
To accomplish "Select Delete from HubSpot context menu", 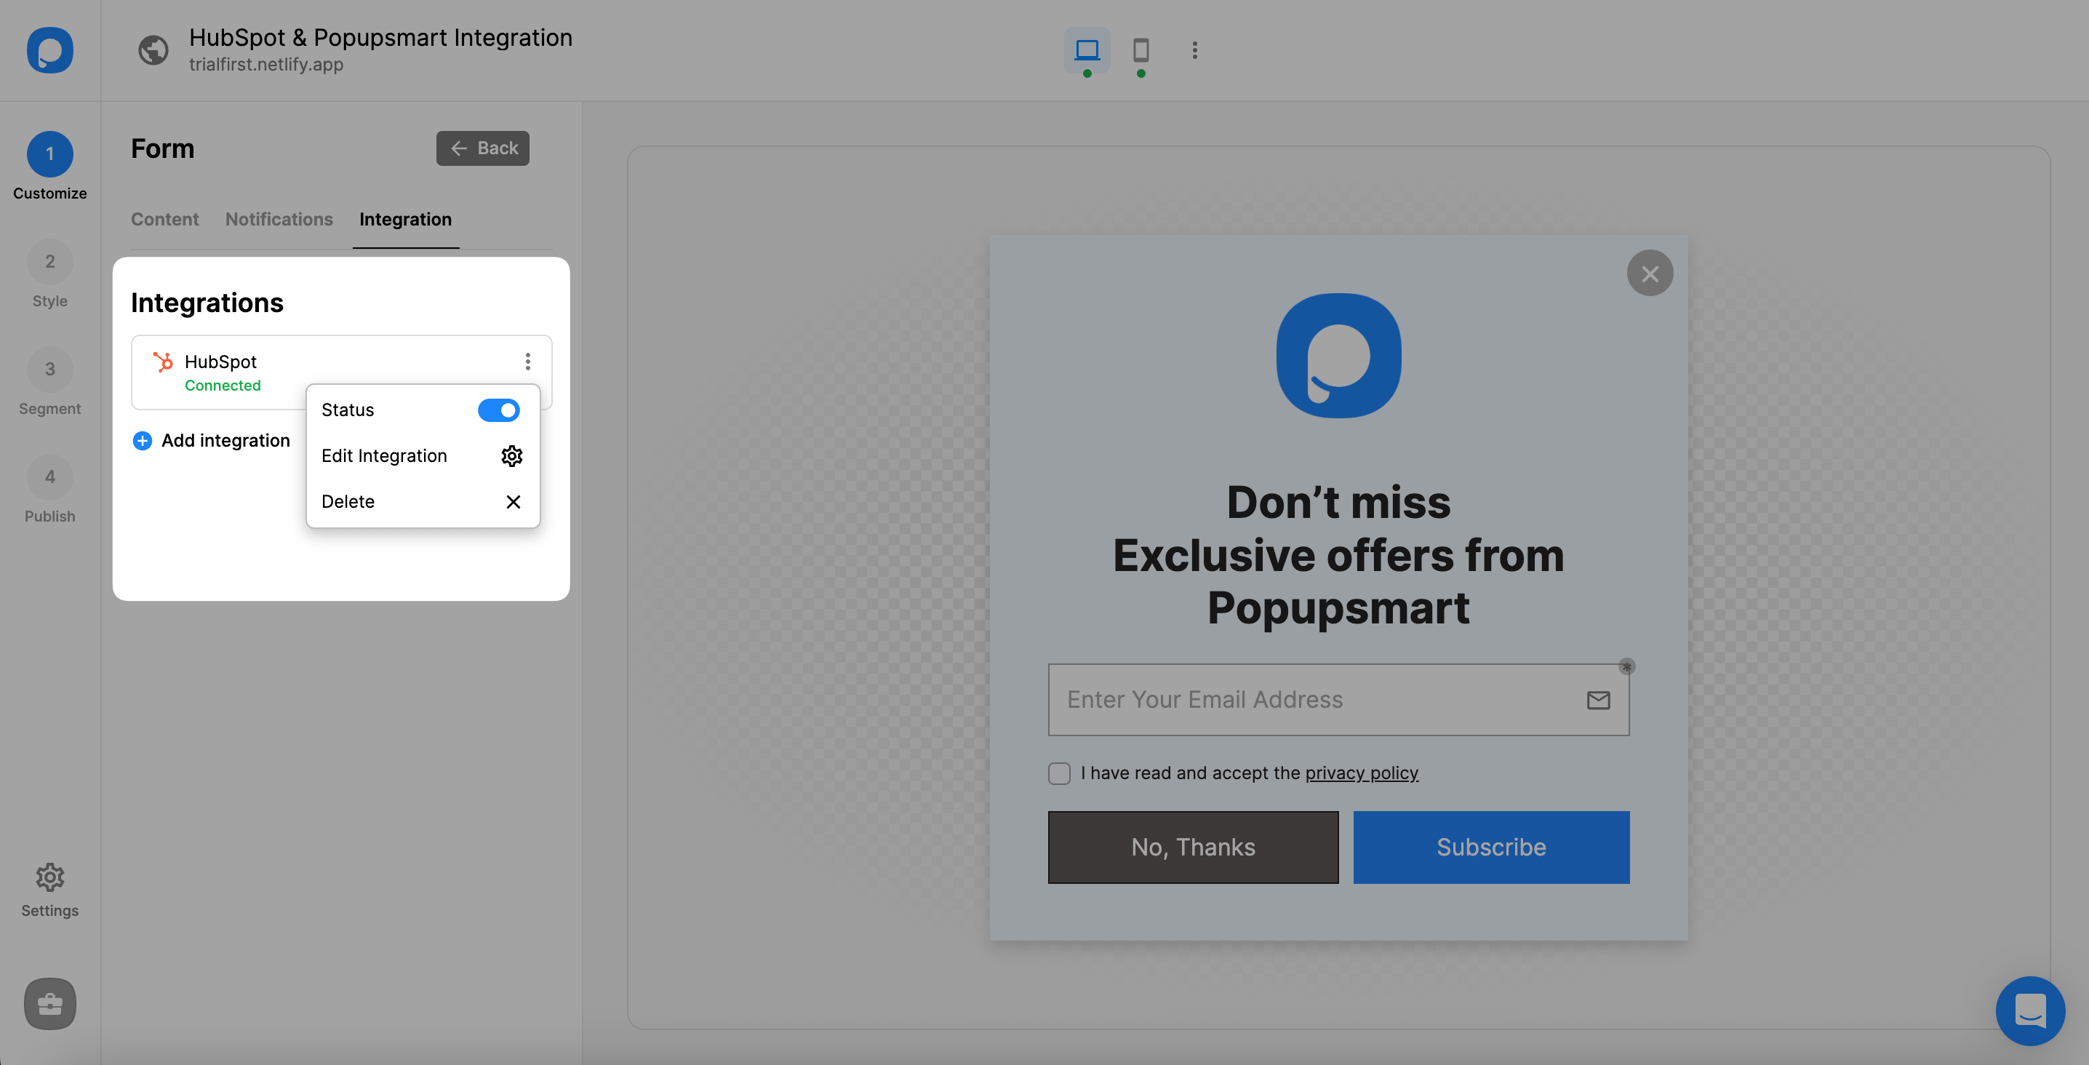I will (x=346, y=501).
